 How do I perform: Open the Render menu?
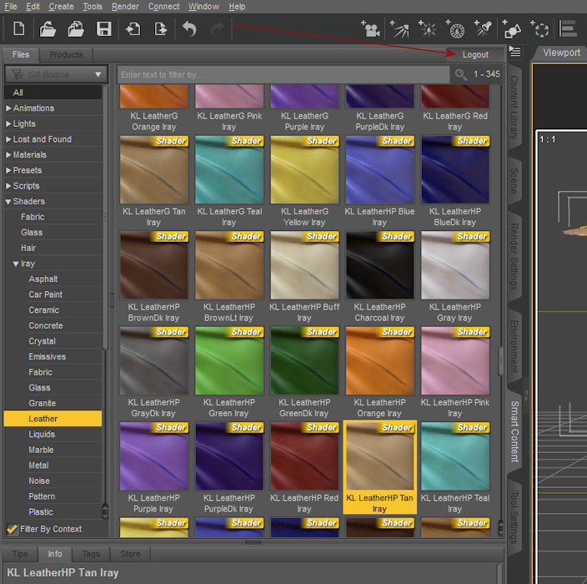(x=125, y=7)
